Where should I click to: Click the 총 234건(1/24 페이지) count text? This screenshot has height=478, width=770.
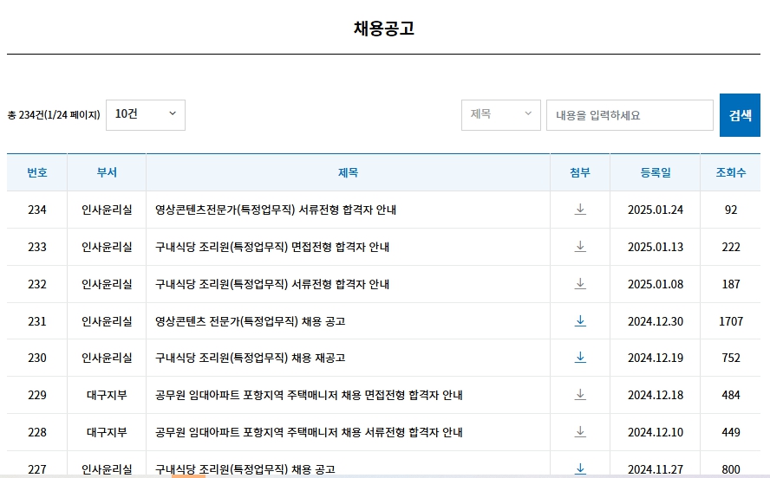(54, 115)
